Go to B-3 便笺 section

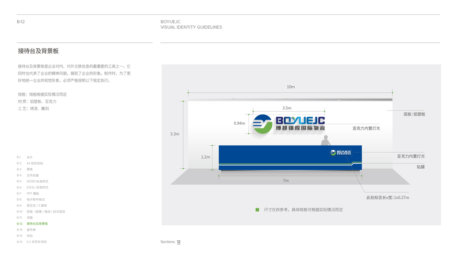[25, 169]
